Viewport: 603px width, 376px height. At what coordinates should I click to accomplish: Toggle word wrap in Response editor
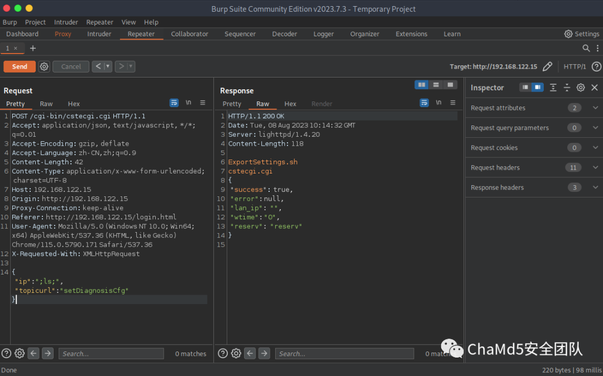[x=424, y=103]
